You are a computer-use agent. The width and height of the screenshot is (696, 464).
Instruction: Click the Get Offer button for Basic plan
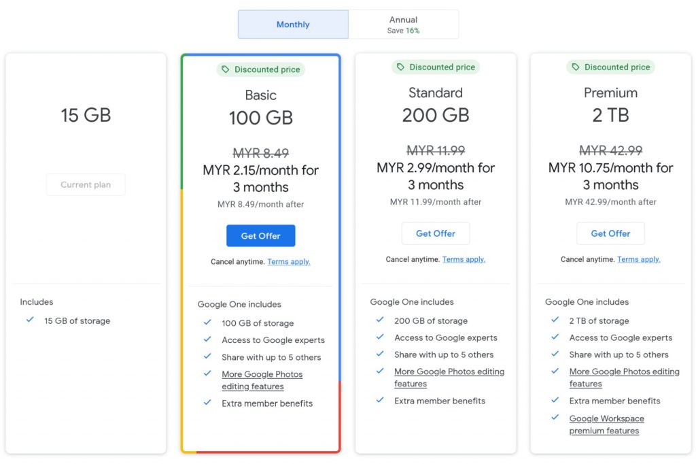pos(260,235)
